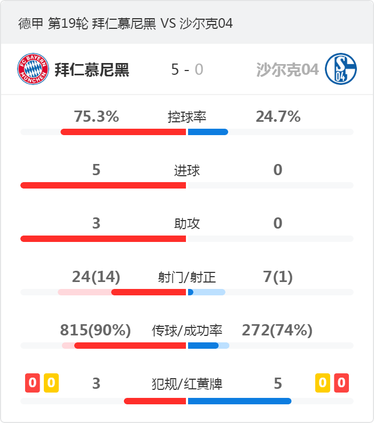The image size is (374, 423).
Task: Click the FC Bayern München club logo
Action: [33, 69]
